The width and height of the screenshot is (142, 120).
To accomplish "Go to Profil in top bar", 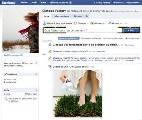I will tap(34, 3).
